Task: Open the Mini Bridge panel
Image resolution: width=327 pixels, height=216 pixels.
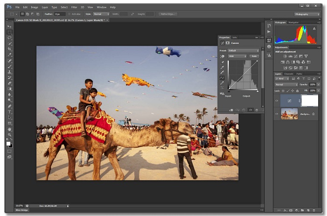Action: point(21,210)
